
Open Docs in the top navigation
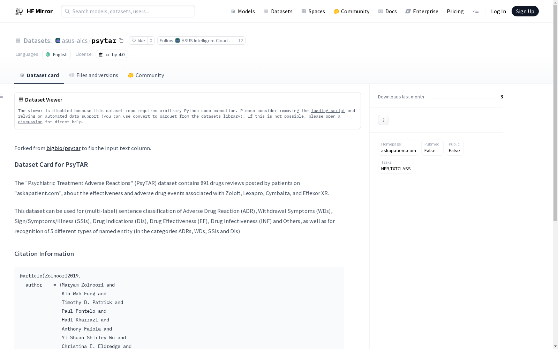click(387, 11)
